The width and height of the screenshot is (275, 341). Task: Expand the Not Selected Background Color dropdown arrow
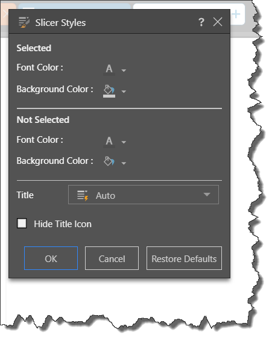coord(124,163)
